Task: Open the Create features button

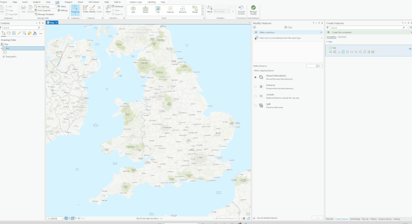Action: [x=85, y=9]
